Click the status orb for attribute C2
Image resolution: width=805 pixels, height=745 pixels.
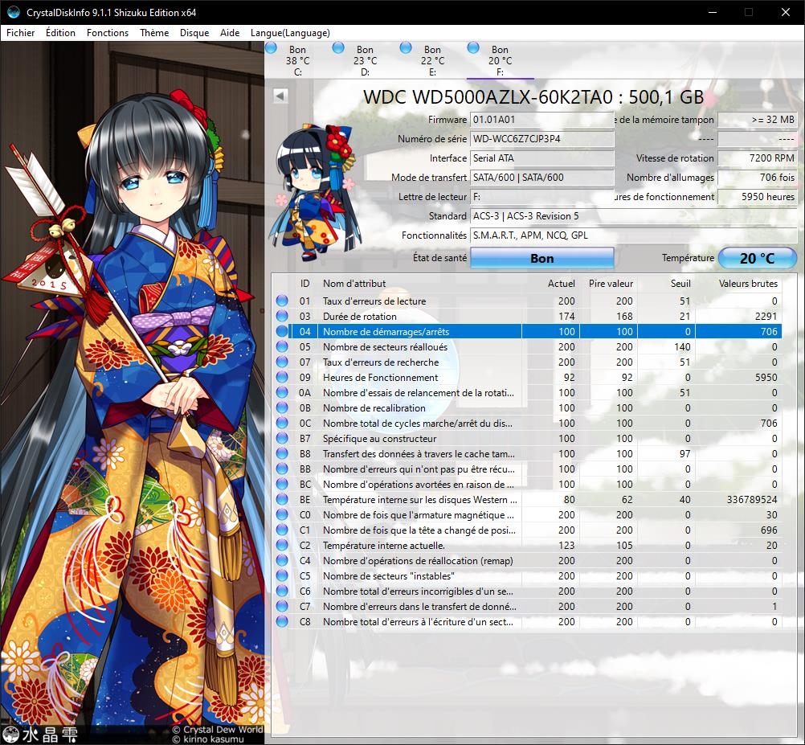click(x=282, y=546)
